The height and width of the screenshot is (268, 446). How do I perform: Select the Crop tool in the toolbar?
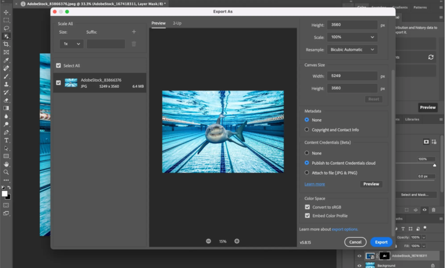point(6,44)
